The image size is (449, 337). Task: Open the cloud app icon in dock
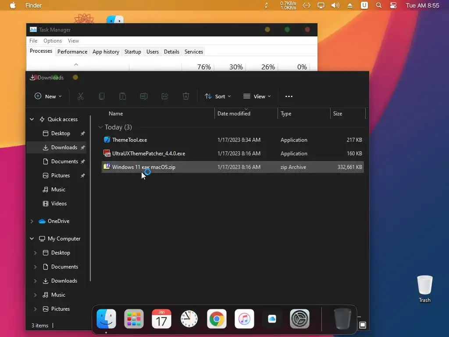pos(272,319)
